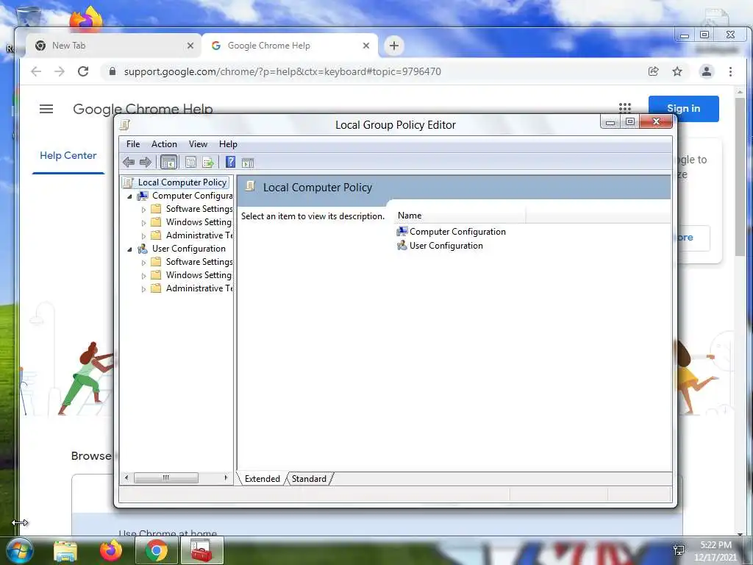
Task: Select Computer Configuration in the tree
Action: click(x=192, y=196)
